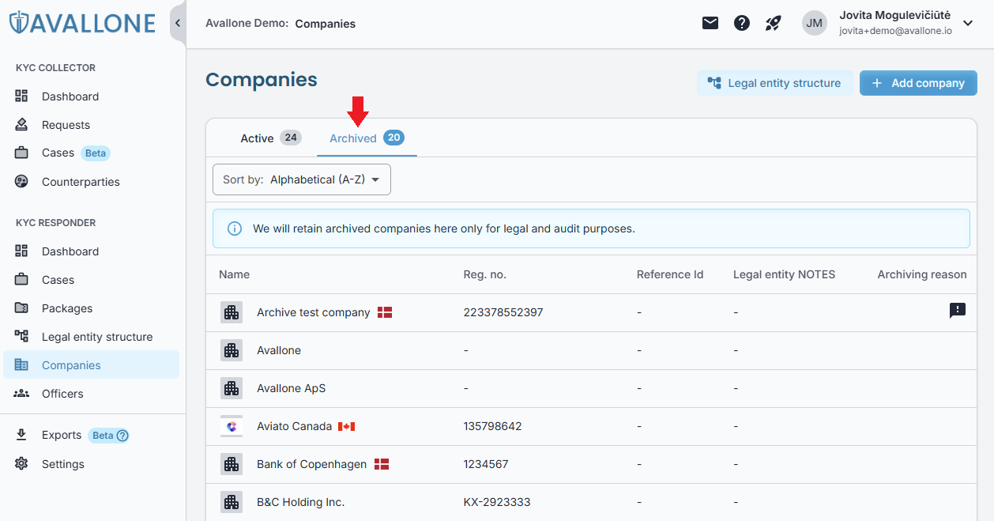The width and height of the screenshot is (994, 521).
Task: Click the rocket icon in header
Action: (774, 23)
